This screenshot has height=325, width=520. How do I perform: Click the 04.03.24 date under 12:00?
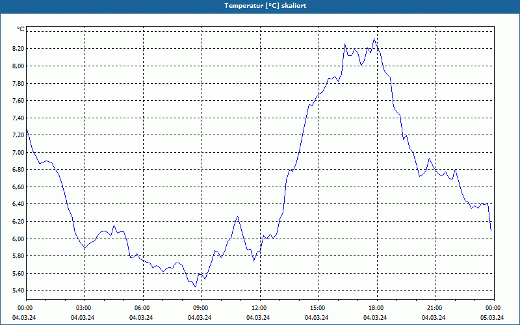coord(258,317)
